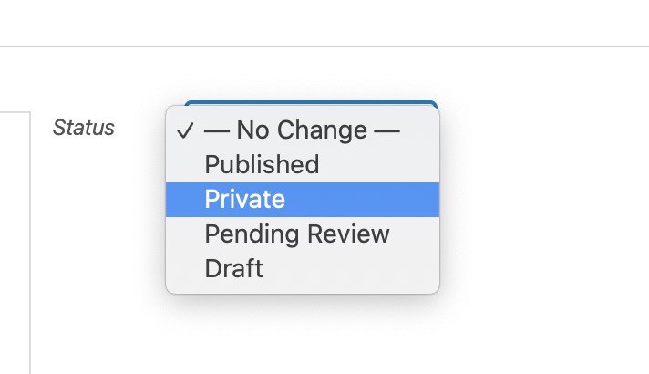Keep the currently checked No Change entry
Viewport: 649px width, 374px height.
[x=302, y=130]
